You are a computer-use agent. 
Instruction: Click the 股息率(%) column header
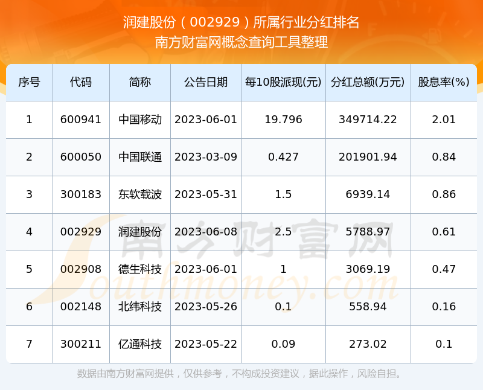tap(444, 82)
